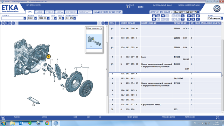Zoom in on the parts illustration
This screenshot has height=126, width=224.
(x=3, y=23)
